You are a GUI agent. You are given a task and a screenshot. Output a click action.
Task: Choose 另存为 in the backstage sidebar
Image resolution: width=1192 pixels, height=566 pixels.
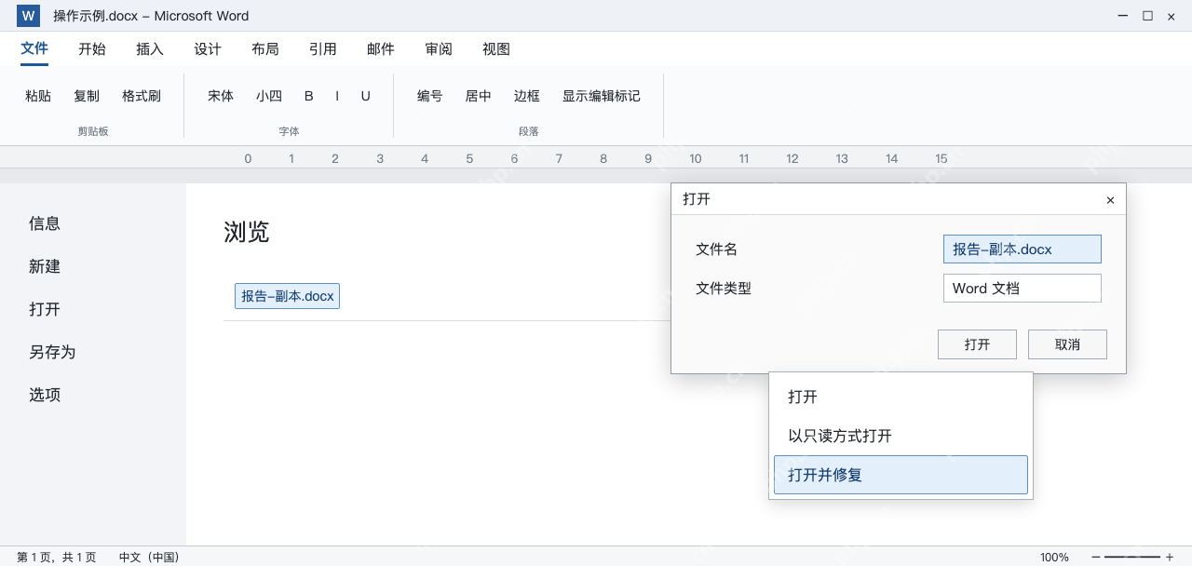[x=52, y=352]
